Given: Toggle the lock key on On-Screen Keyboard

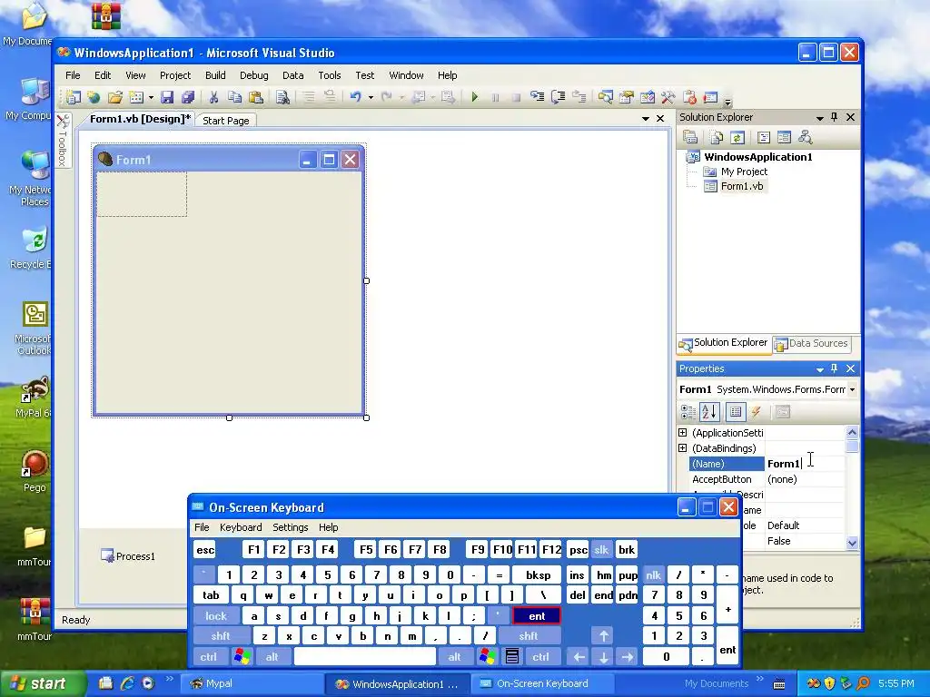Looking at the screenshot, I should [x=216, y=616].
